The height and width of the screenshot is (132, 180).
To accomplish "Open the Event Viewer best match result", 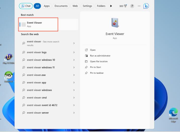I will tap(39, 24).
